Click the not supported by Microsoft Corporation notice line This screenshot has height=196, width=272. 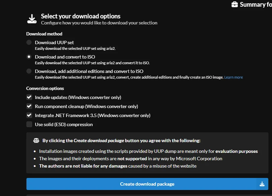(130, 159)
